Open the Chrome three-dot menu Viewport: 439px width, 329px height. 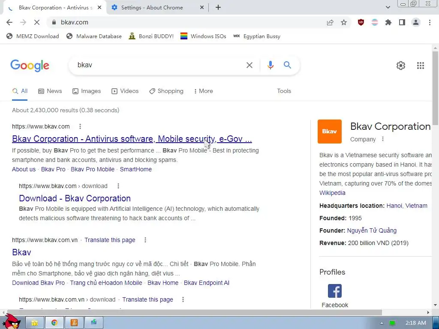430,22
